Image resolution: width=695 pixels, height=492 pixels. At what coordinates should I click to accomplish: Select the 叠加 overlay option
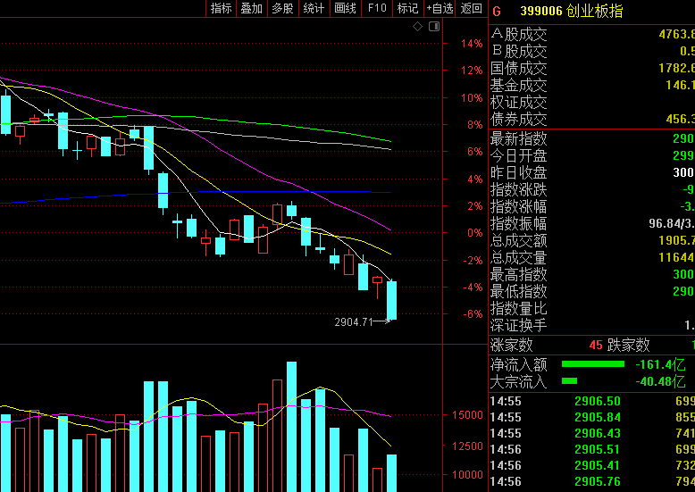[252, 9]
